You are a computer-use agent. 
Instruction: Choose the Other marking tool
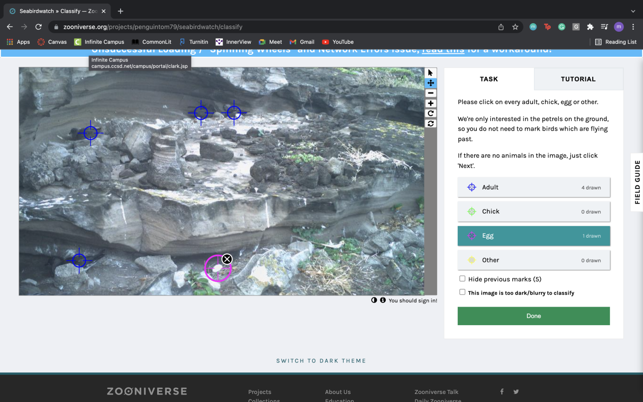(534, 260)
